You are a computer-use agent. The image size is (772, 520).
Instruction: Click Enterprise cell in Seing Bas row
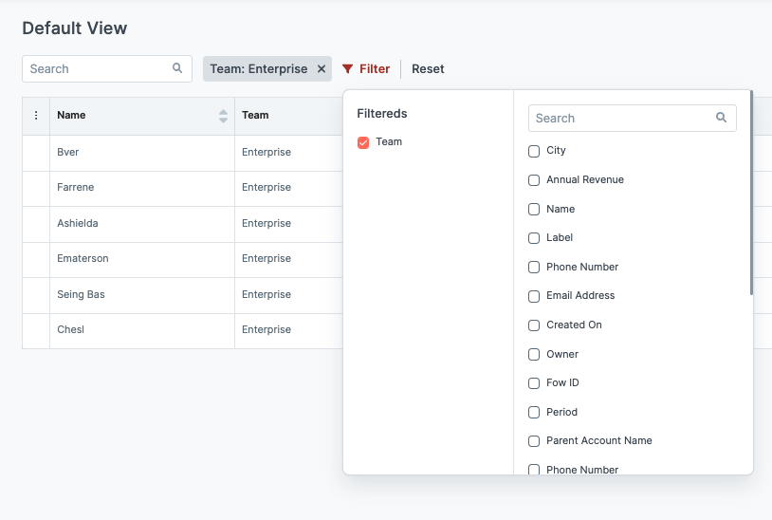267,294
